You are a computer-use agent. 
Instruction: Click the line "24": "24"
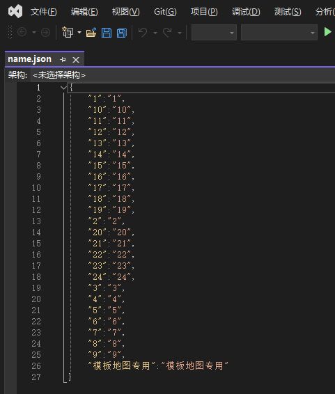pyautogui.click(x=111, y=276)
